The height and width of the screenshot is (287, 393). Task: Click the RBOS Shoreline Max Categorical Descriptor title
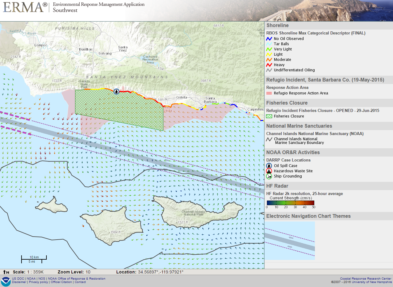click(x=316, y=33)
